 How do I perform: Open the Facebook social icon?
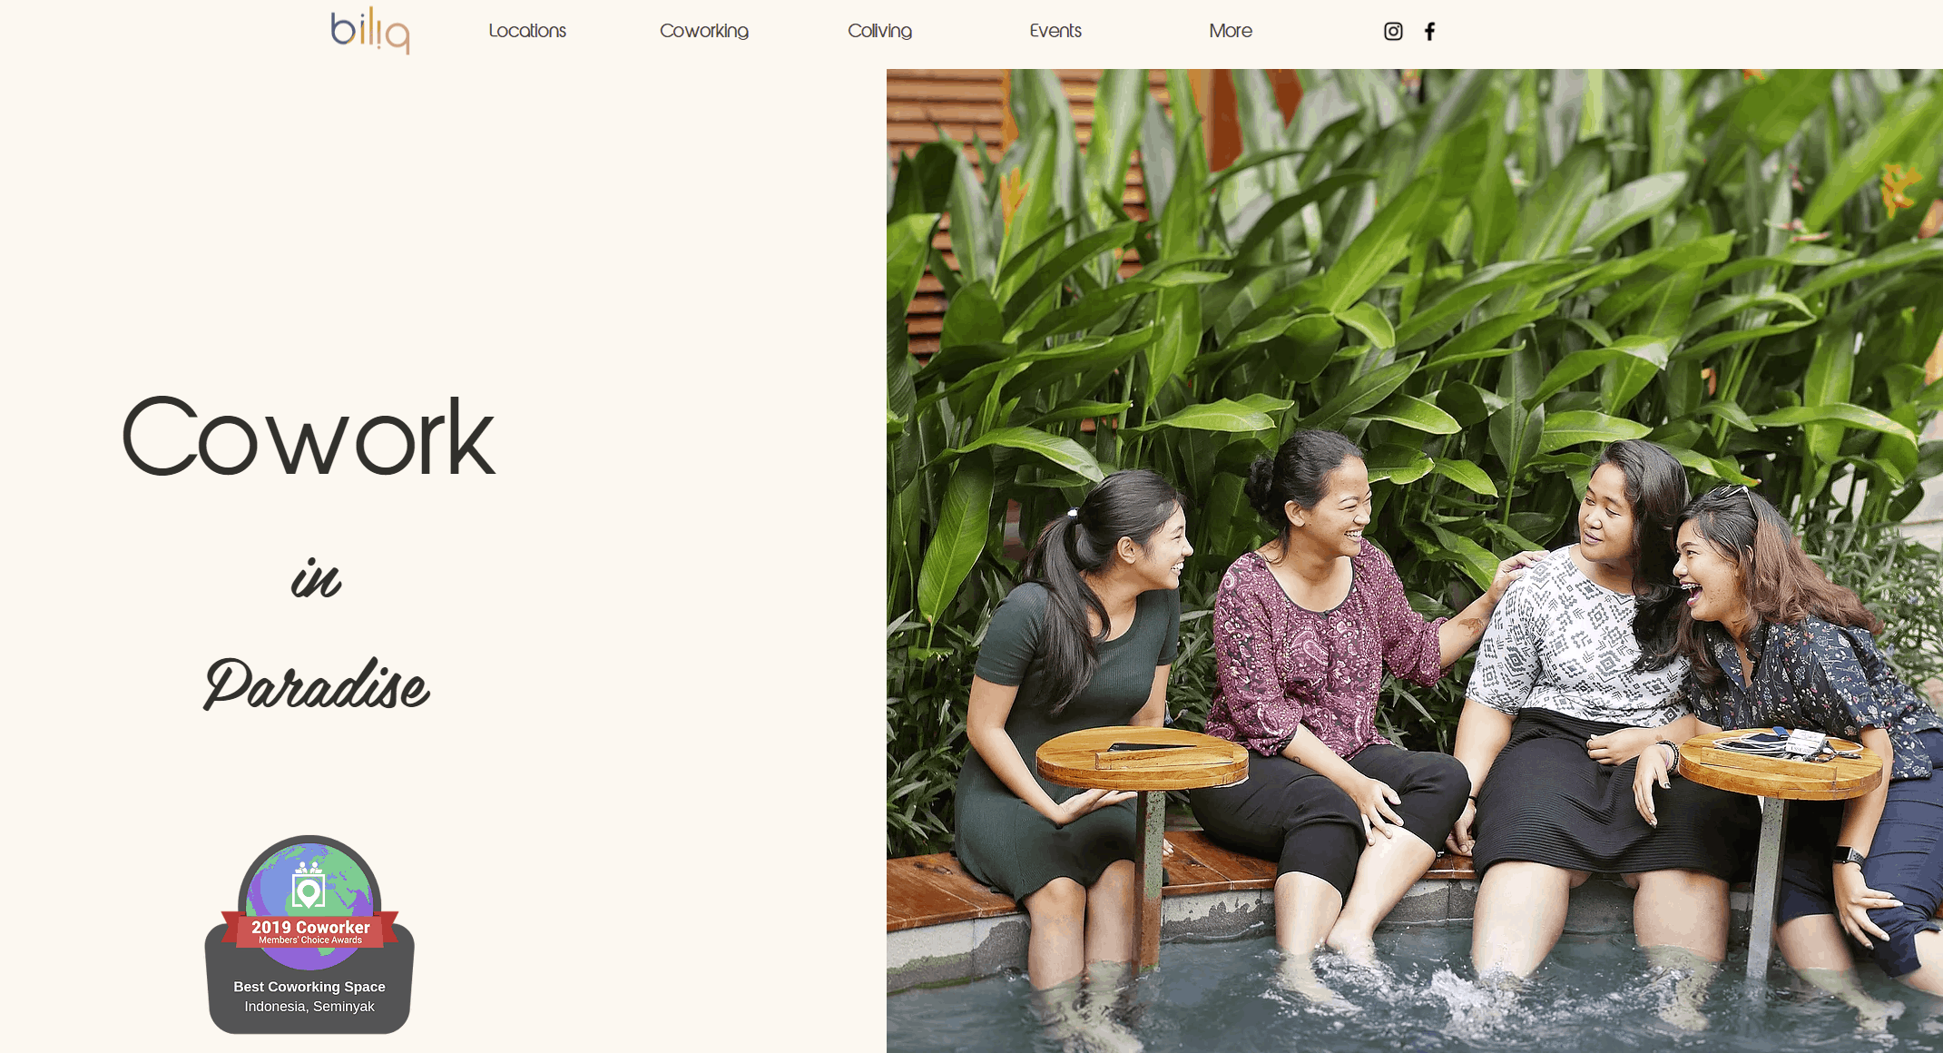[x=1429, y=32]
